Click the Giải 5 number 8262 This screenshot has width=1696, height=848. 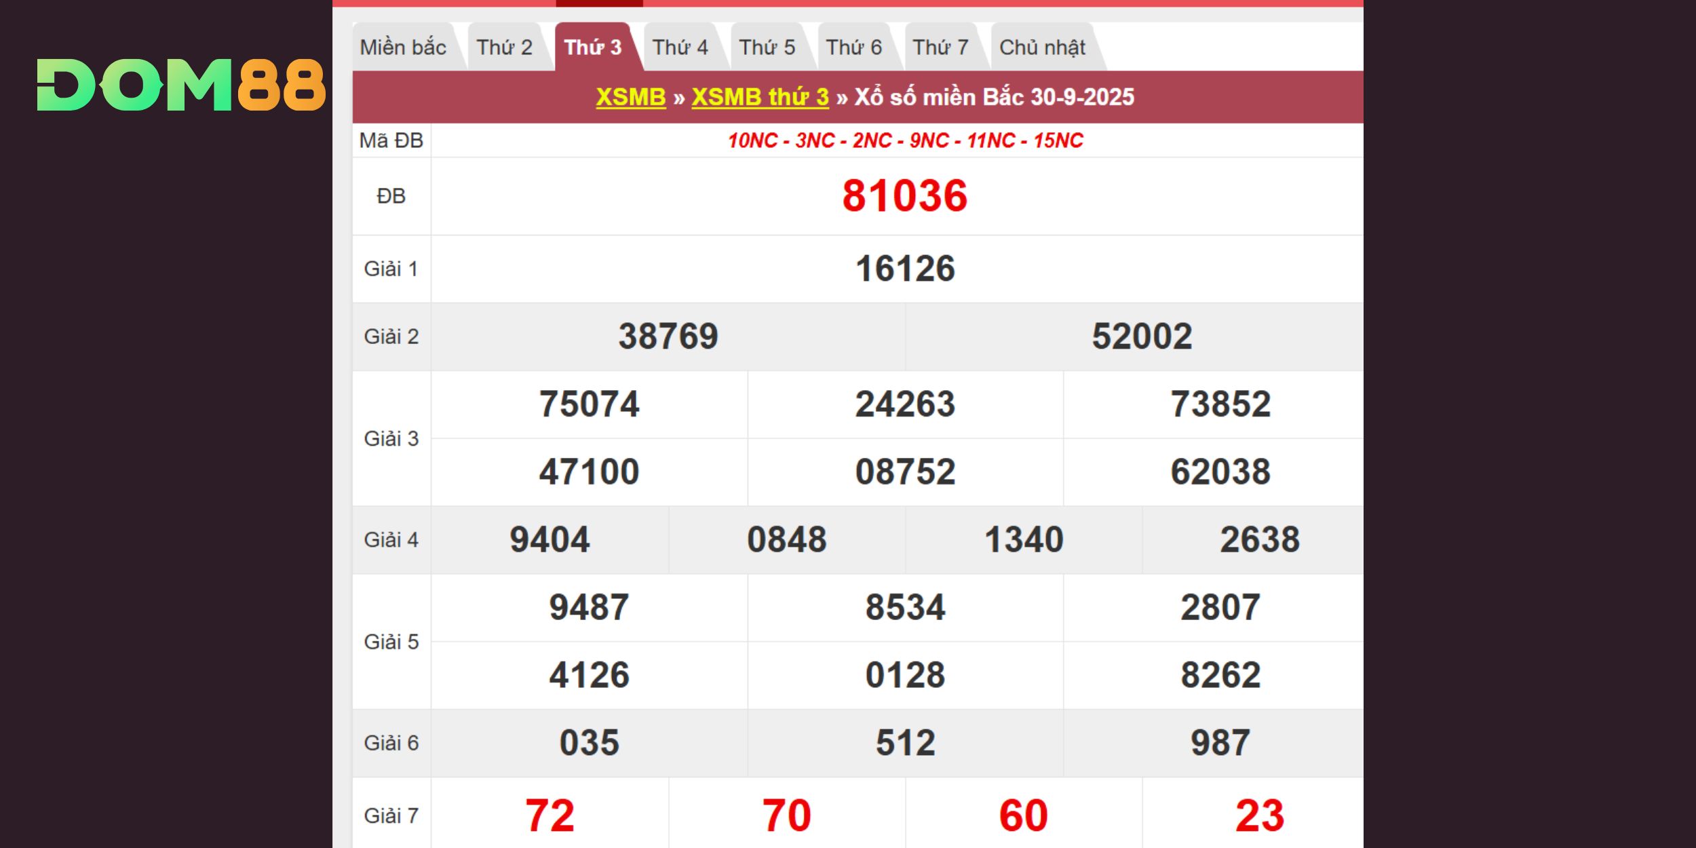[x=1220, y=675]
